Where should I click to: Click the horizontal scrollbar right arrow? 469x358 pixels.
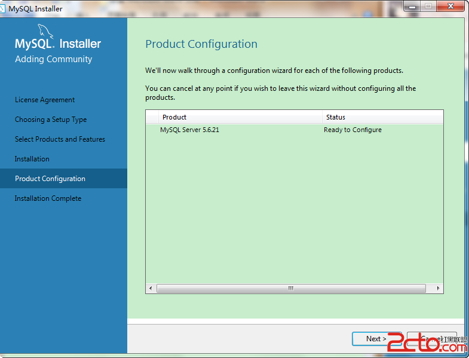point(438,288)
